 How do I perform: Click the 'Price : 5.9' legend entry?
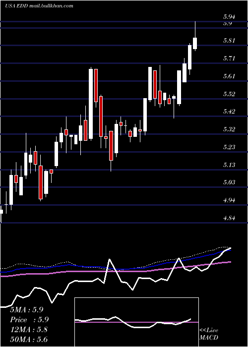pyautogui.click(x=29, y=320)
